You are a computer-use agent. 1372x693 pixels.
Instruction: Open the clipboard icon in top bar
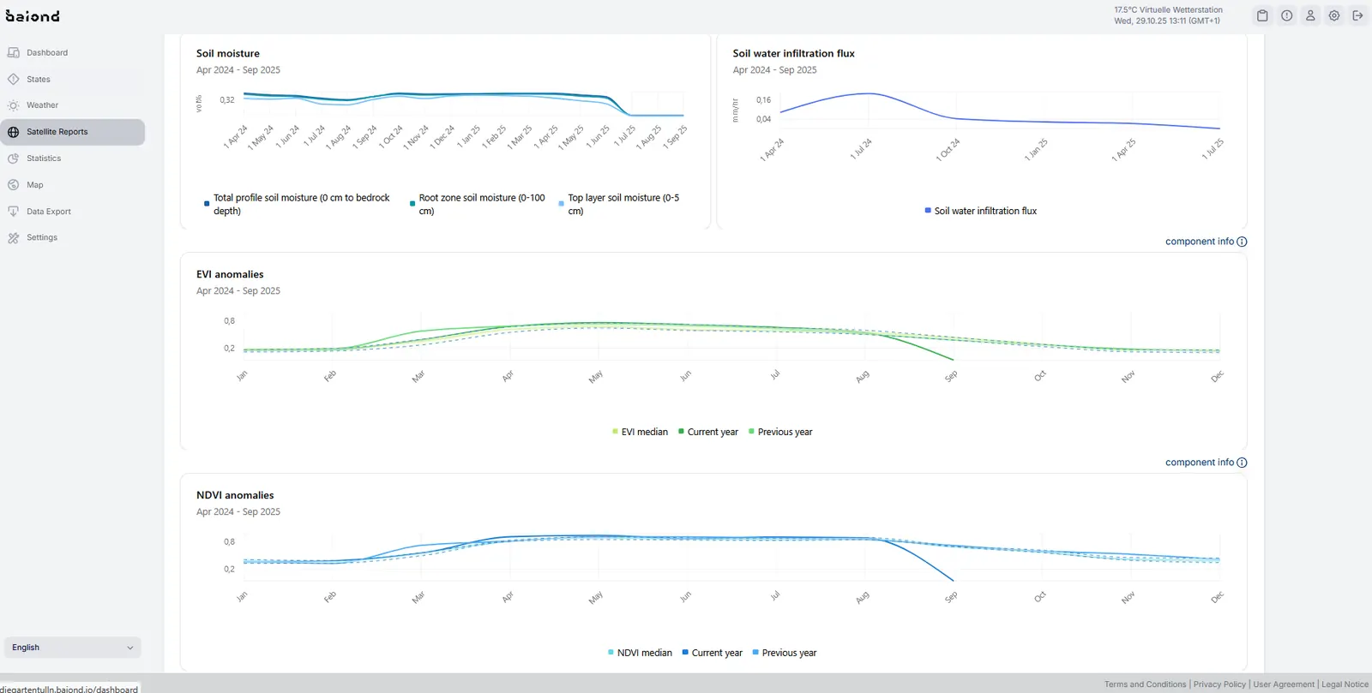[x=1262, y=15]
